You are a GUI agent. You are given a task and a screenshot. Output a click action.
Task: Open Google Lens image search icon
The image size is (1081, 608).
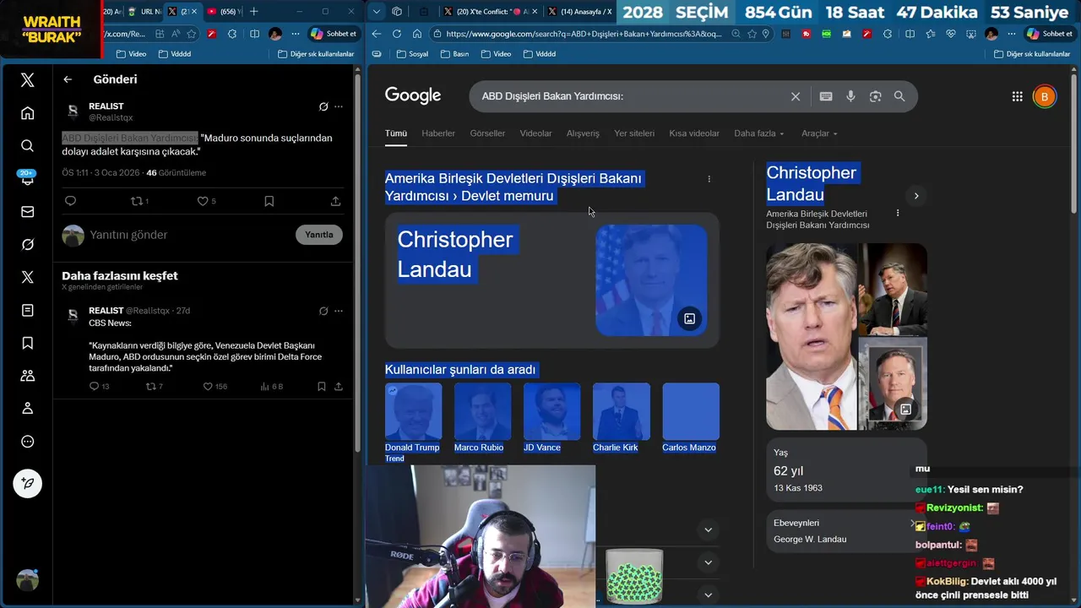pos(875,96)
